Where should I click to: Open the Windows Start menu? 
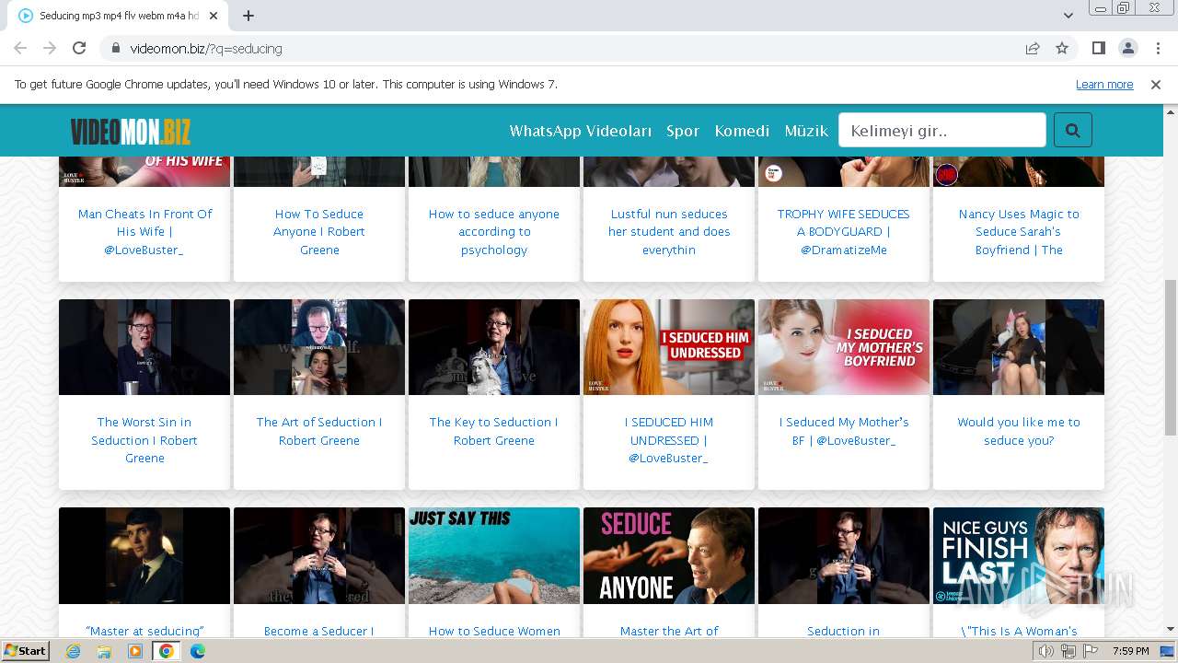pos(25,651)
